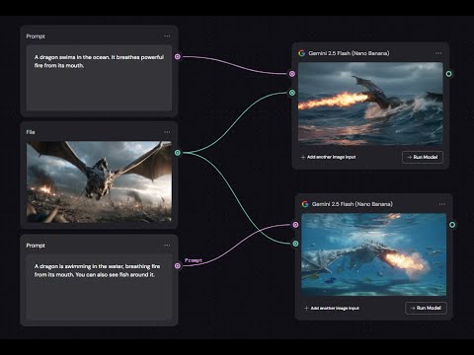Click the File node's green output connector
Viewport: 474px width, 355px height.
click(178, 153)
